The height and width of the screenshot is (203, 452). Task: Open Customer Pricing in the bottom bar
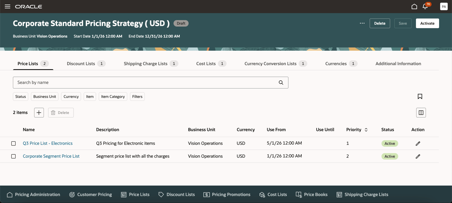point(90,195)
